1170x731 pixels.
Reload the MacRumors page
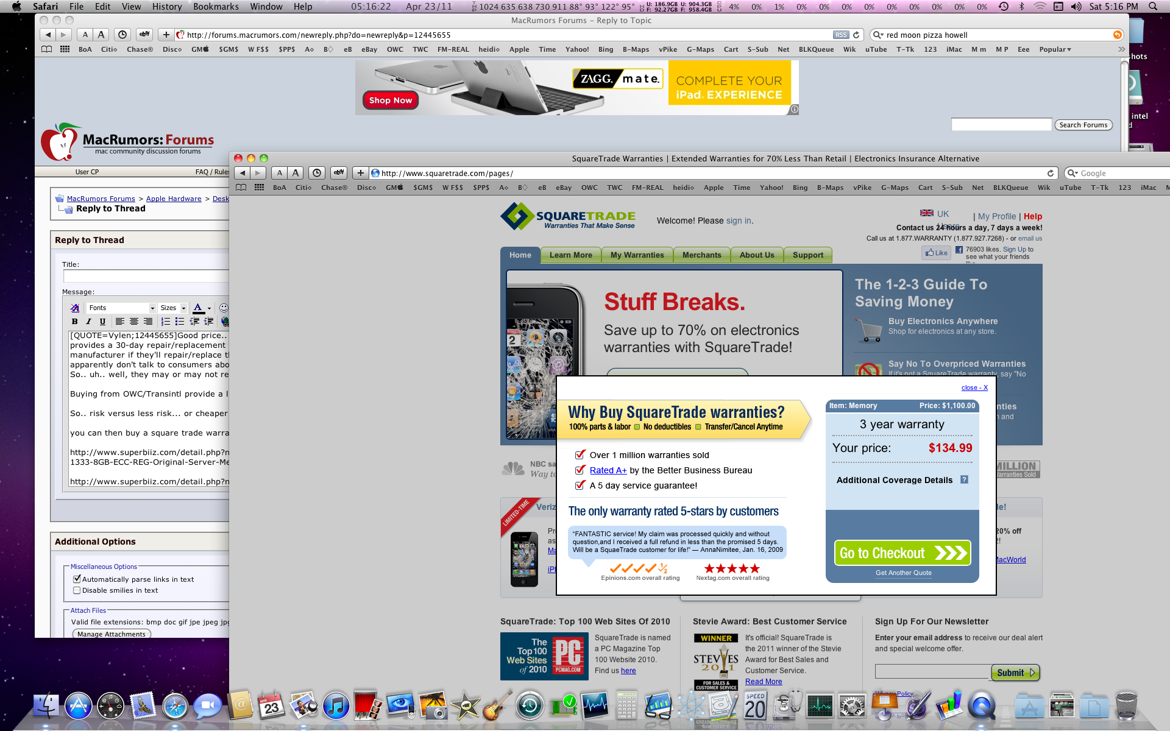(x=856, y=35)
